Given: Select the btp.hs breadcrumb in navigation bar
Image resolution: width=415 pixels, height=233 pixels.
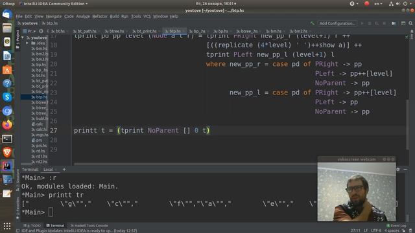Looking at the screenshot, I should pos(50,23).
